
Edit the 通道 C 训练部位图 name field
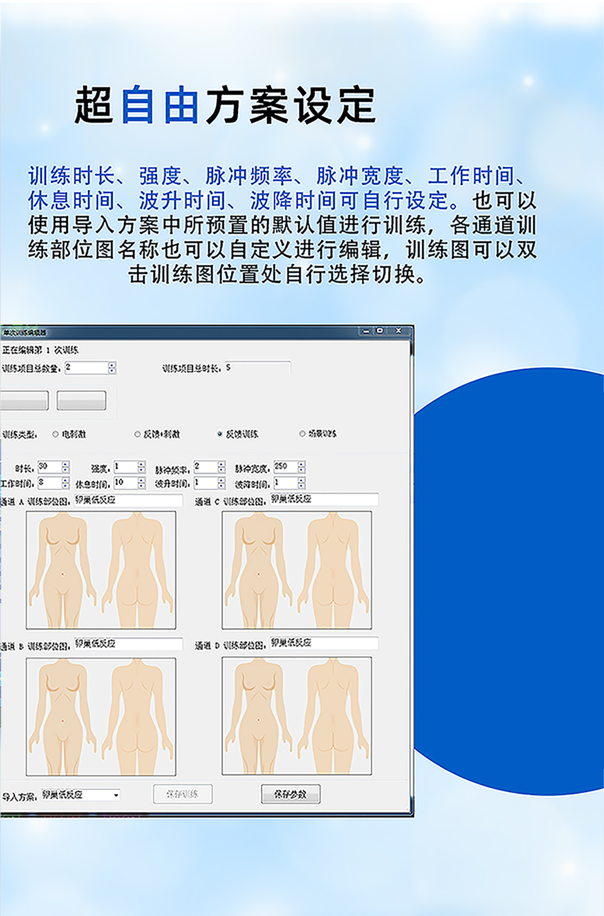click(324, 500)
